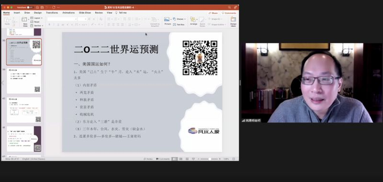Open the search magnifier in title bar

coord(229,7)
